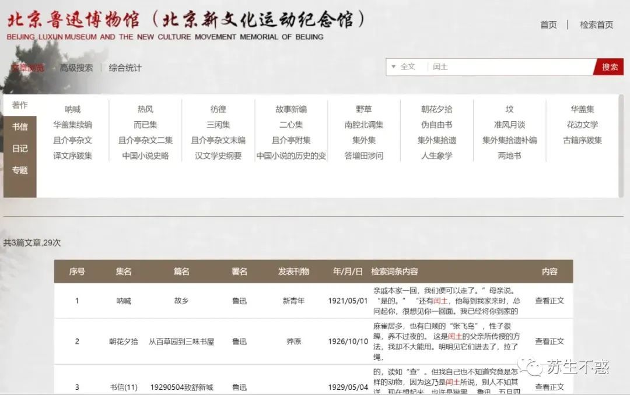Click 查看正文 for 从百草园到三味书屋 row
The width and height of the screenshot is (630, 395).
(549, 341)
